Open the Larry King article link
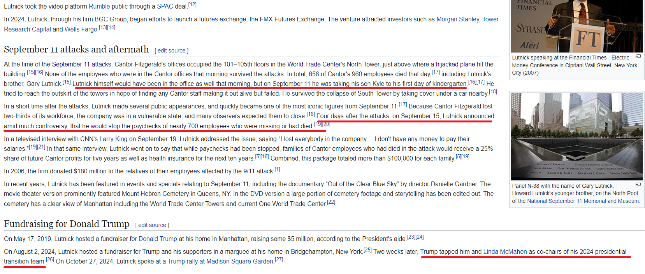645x274 pixels. (x=113, y=139)
